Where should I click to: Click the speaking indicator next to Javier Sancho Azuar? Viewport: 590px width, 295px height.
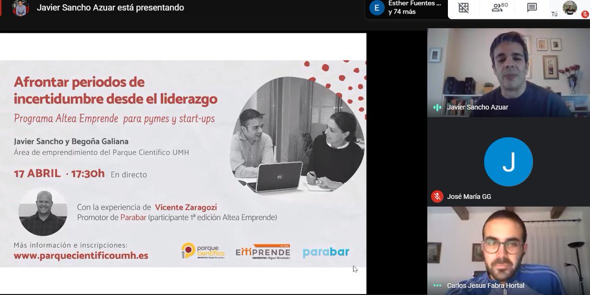pyautogui.click(x=437, y=107)
